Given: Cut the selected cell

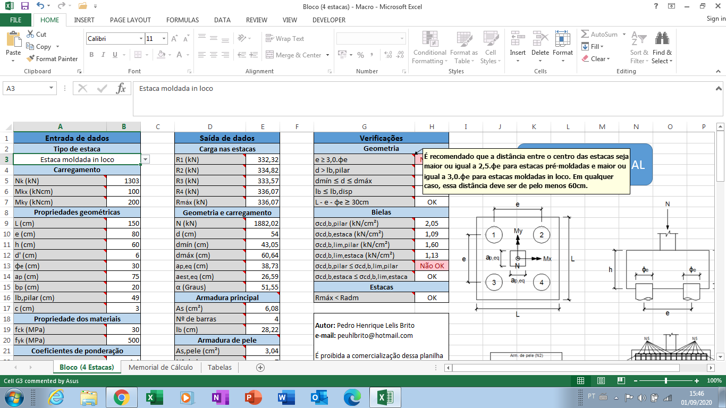Looking at the screenshot, I should pos(37,34).
